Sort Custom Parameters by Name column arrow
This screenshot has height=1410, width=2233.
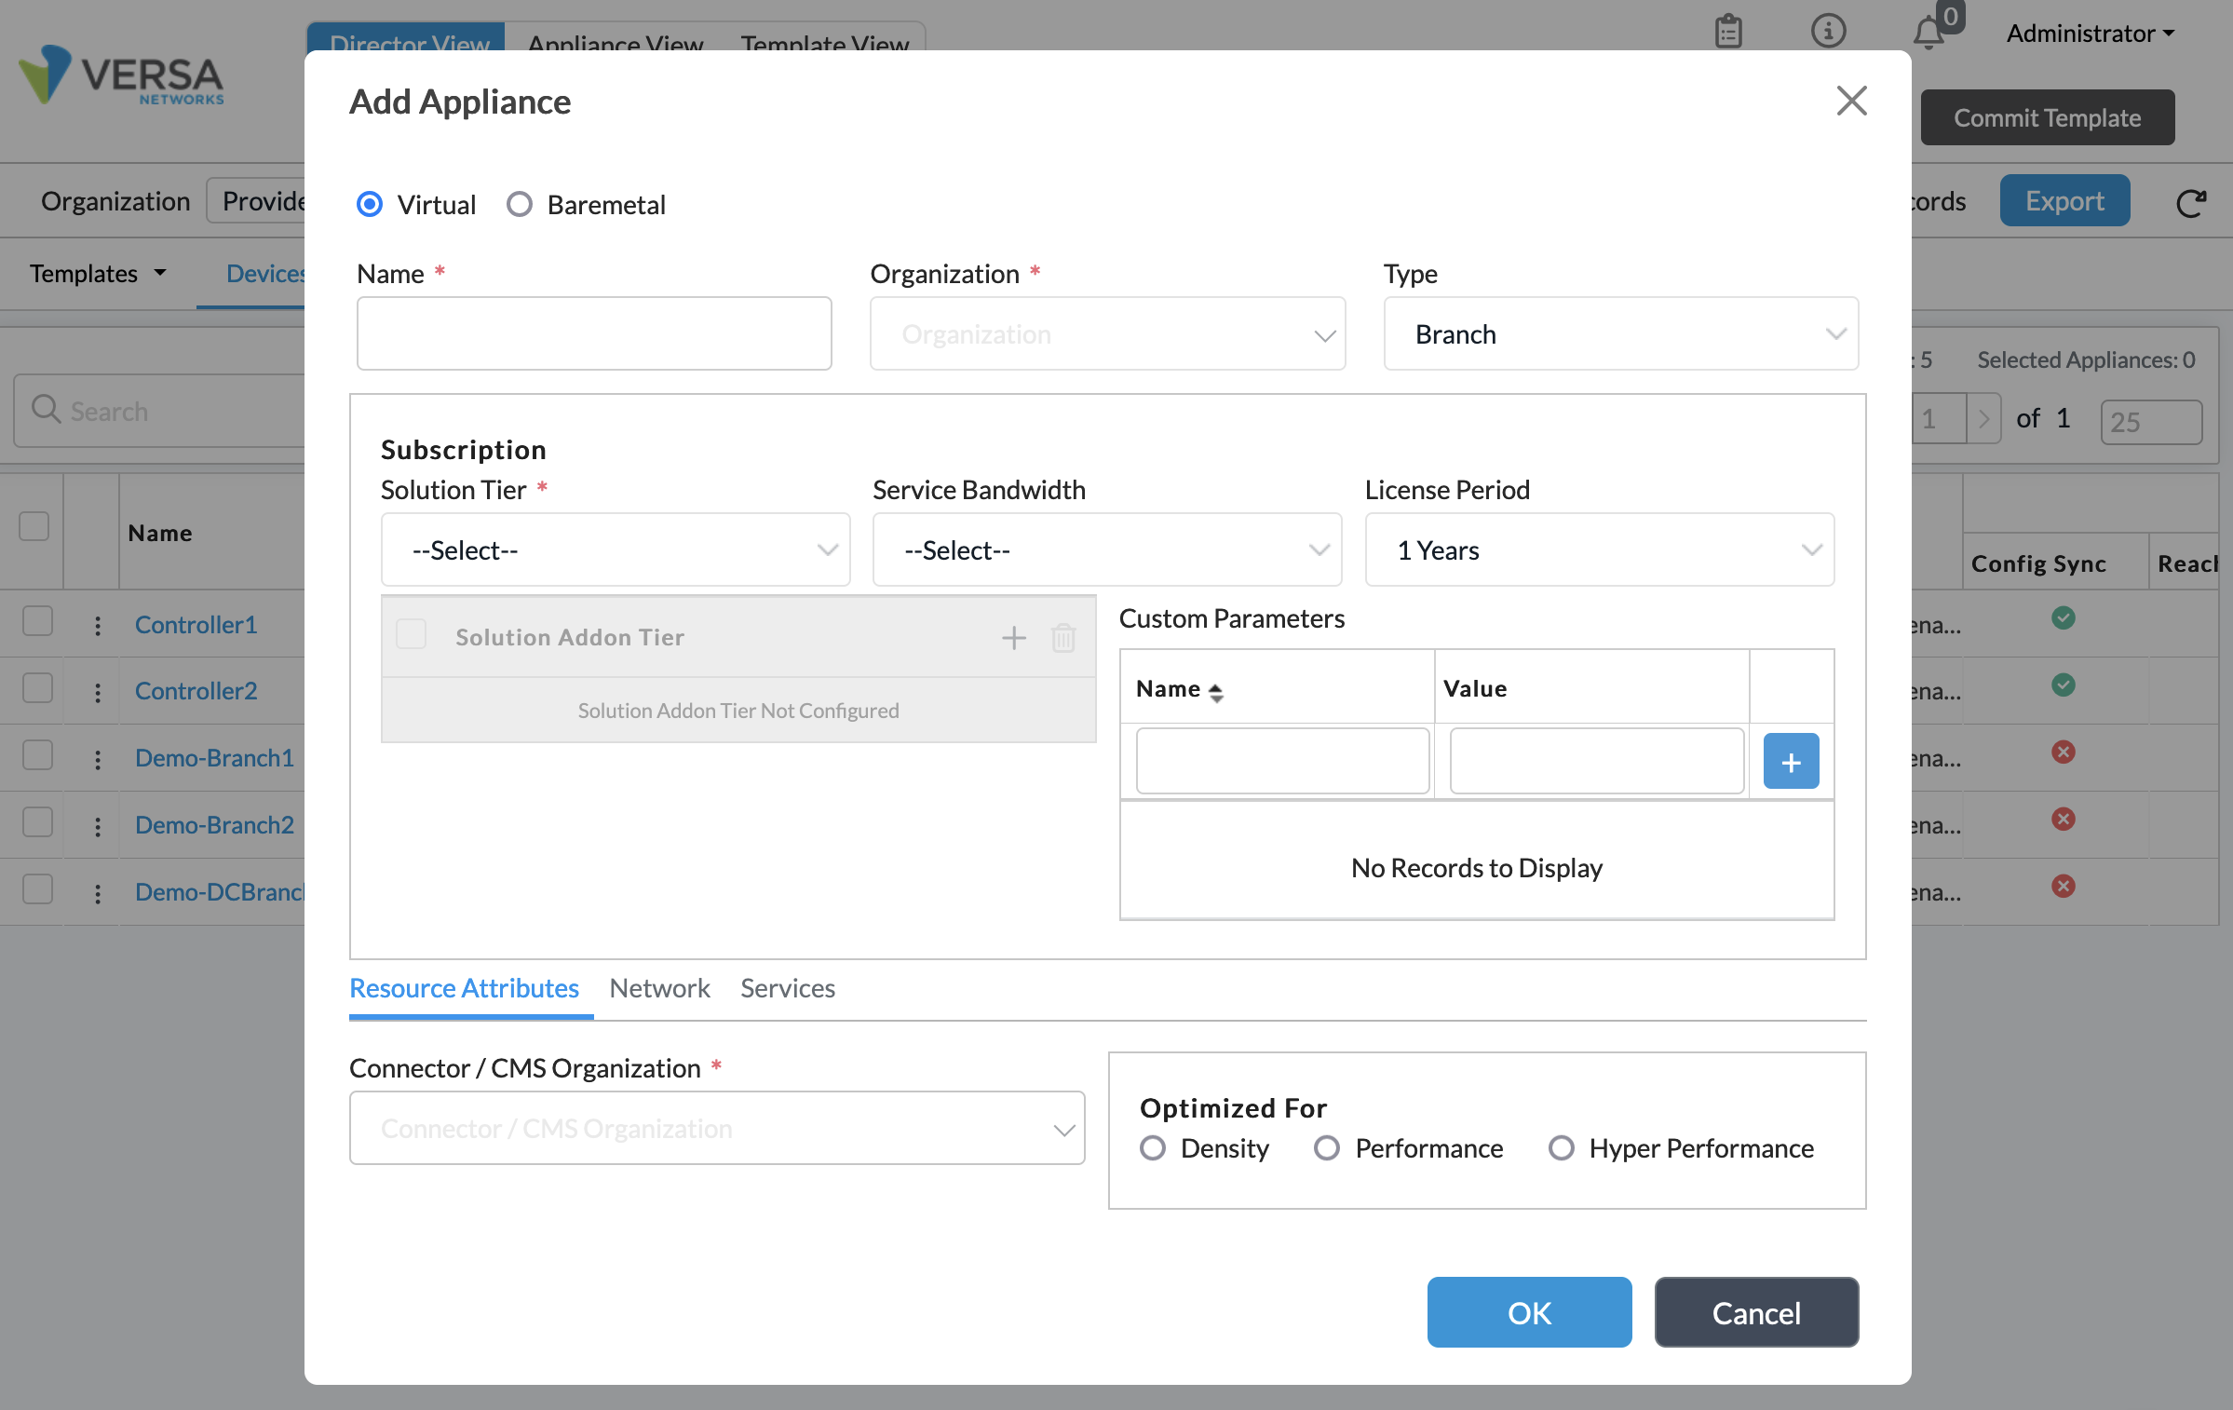click(x=1215, y=692)
